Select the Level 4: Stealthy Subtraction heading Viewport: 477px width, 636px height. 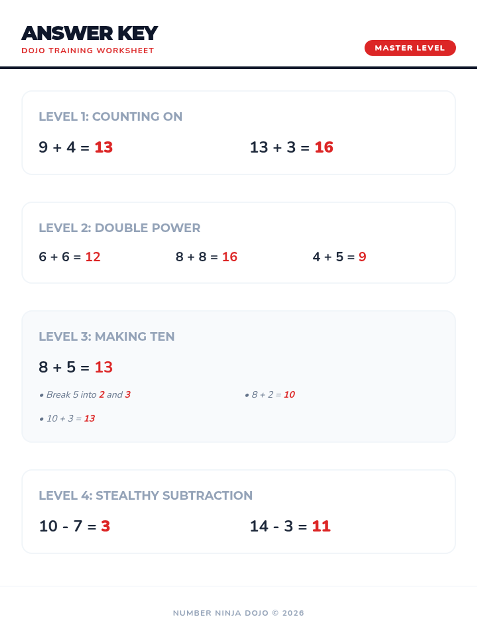tap(145, 495)
